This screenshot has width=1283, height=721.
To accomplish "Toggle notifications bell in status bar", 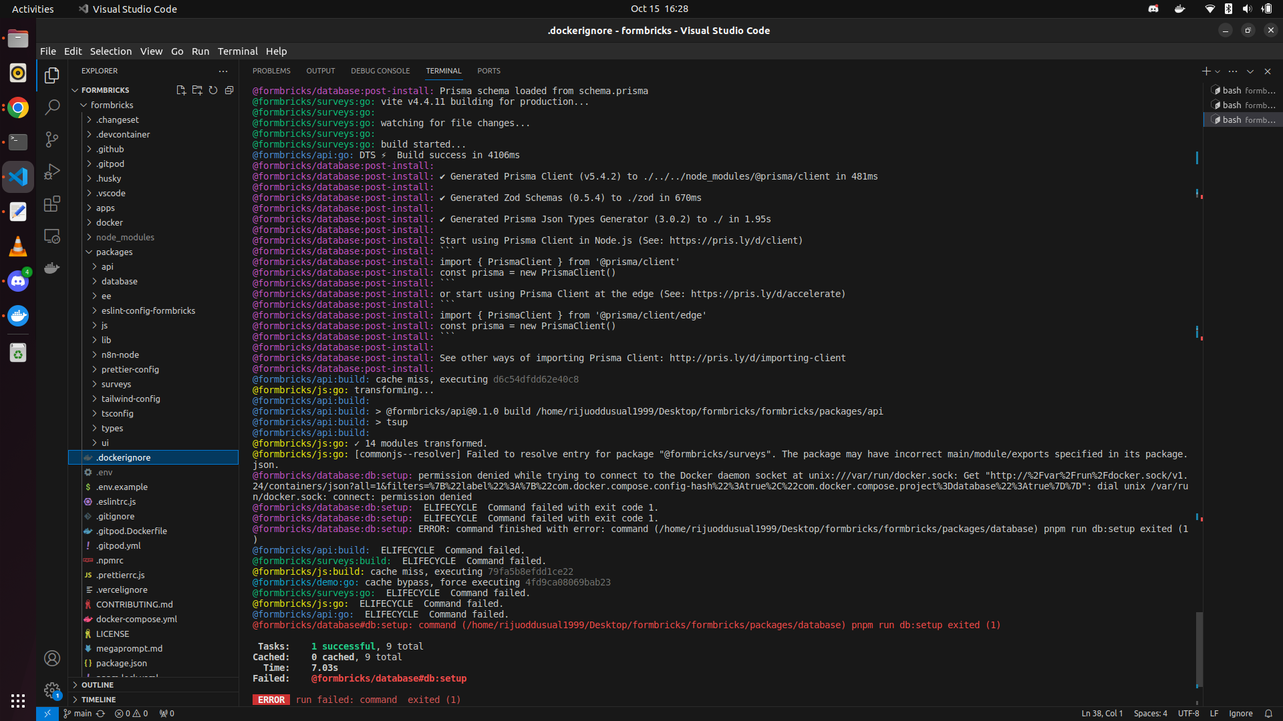I will [1268, 713].
